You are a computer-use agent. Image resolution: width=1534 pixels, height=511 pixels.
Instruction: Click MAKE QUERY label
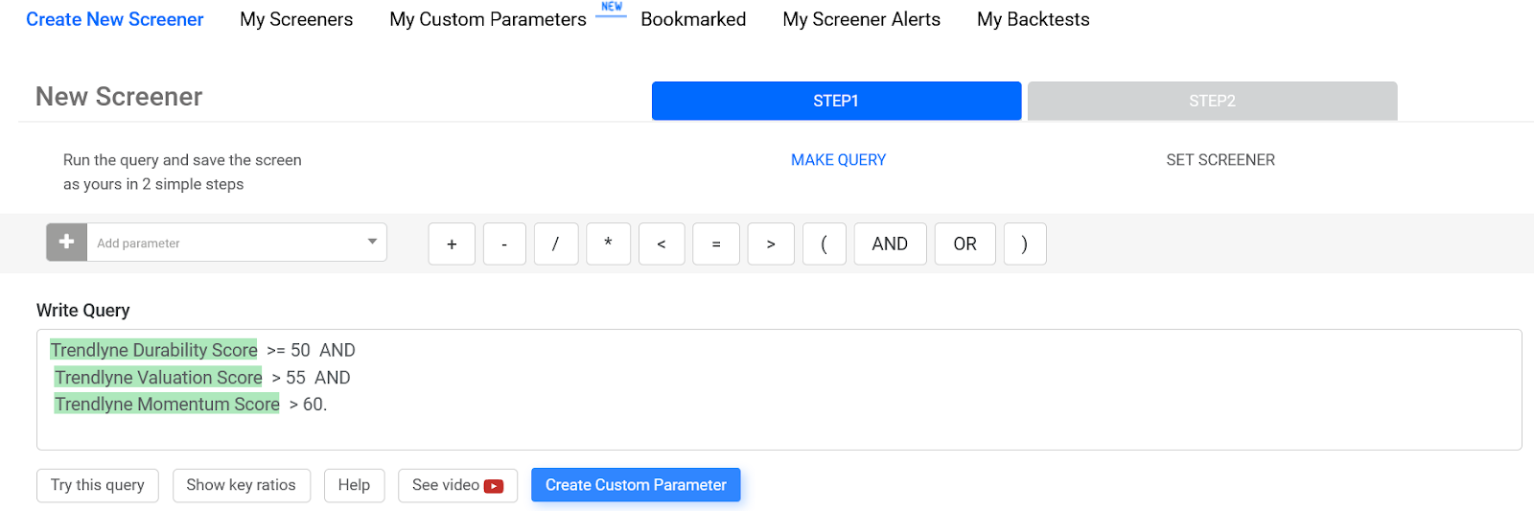pos(839,160)
